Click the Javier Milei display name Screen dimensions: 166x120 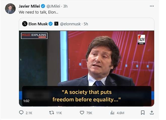click(29, 6)
